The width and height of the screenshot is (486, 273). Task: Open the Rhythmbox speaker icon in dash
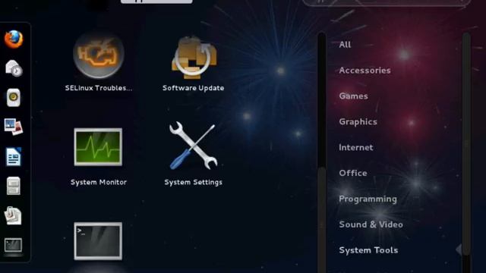point(14,98)
